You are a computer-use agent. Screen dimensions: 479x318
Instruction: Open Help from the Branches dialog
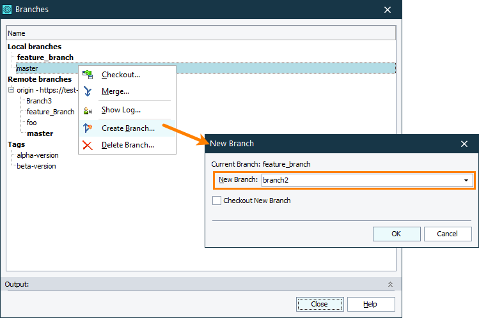click(x=370, y=304)
